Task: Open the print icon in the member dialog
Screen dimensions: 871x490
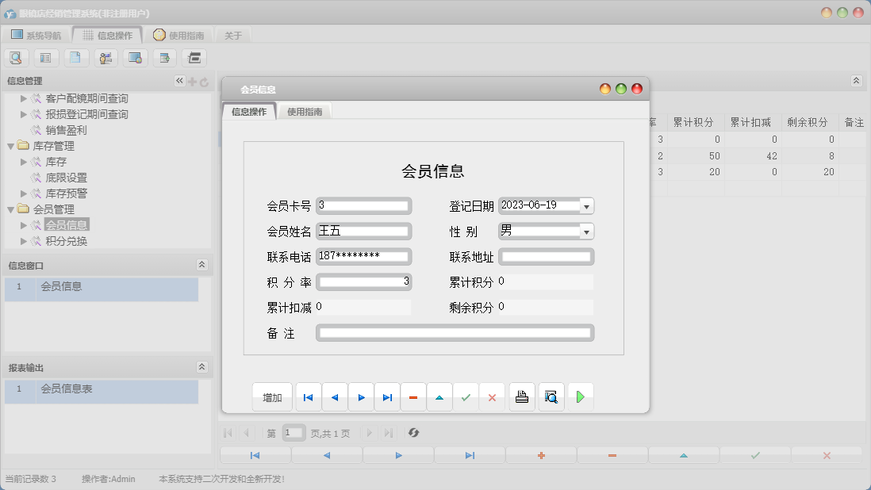Action: coord(521,396)
